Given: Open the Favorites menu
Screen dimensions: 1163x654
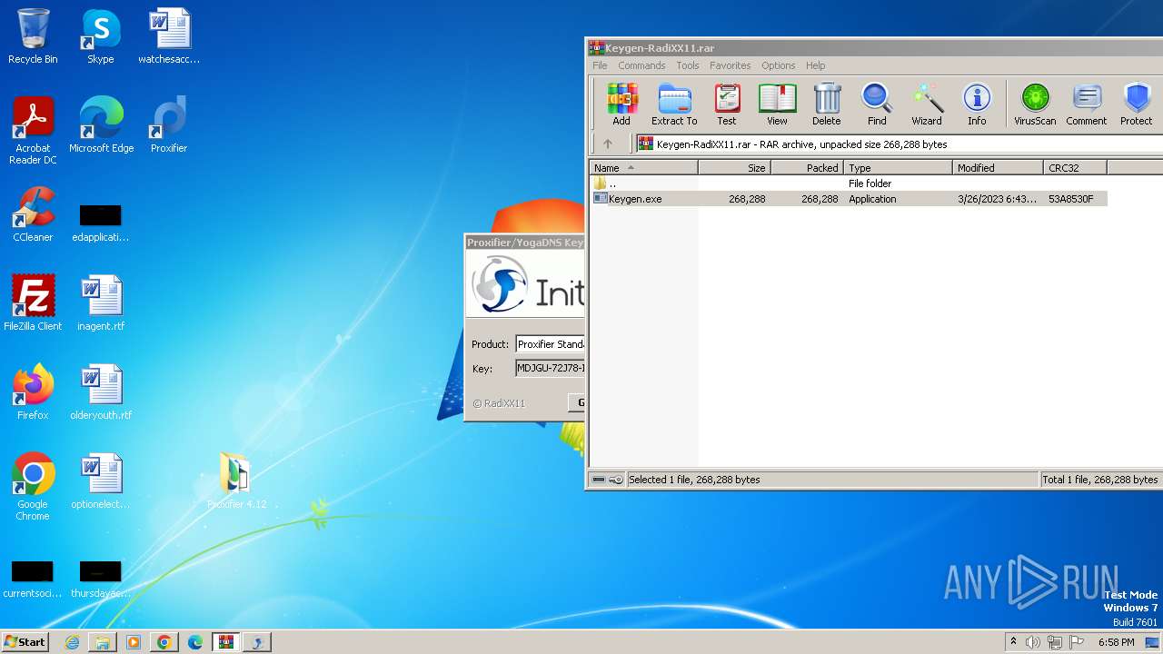Looking at the screenshot, I should (x=731, y=65).
